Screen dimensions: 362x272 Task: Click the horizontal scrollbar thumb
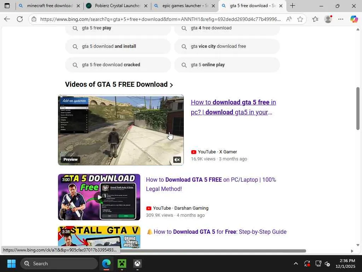(213, 251)
